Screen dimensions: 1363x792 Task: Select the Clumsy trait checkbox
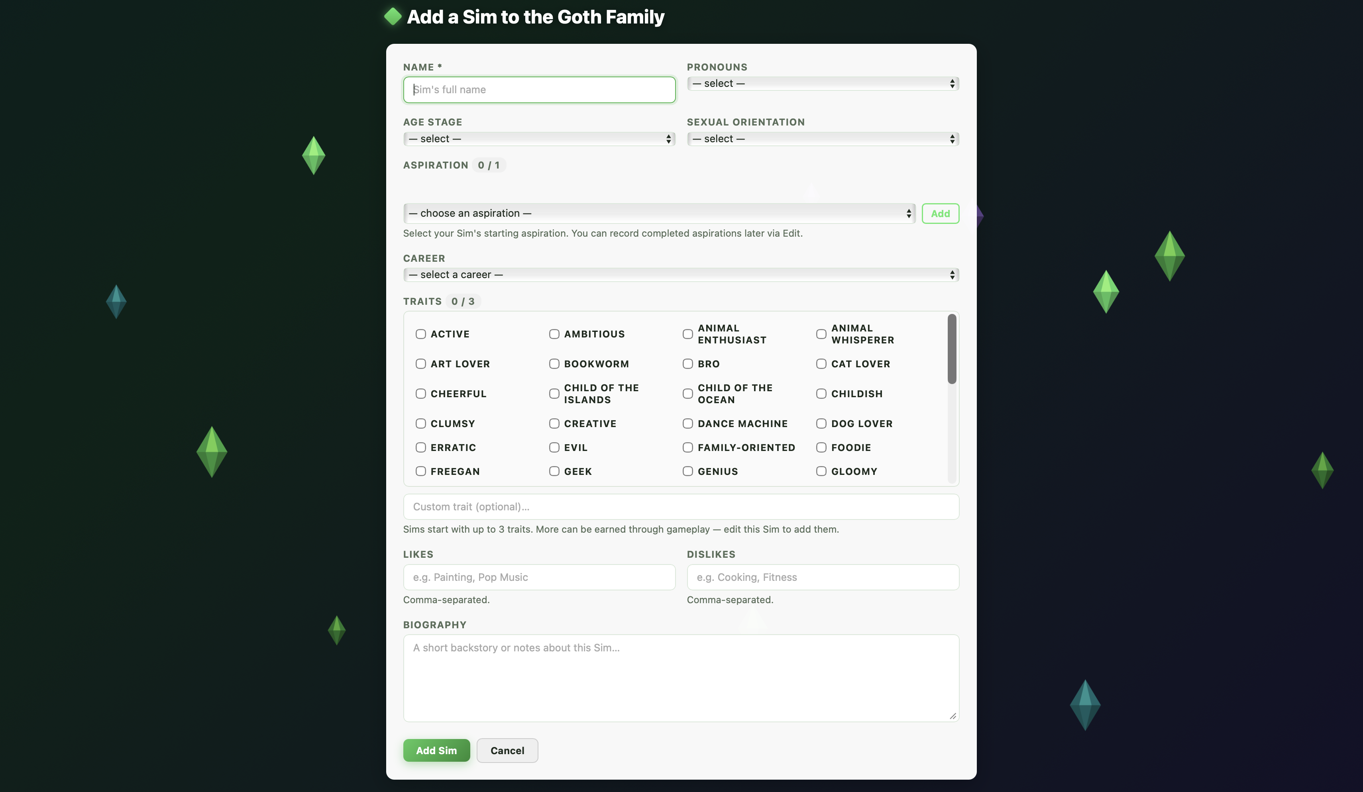[420, 423]
